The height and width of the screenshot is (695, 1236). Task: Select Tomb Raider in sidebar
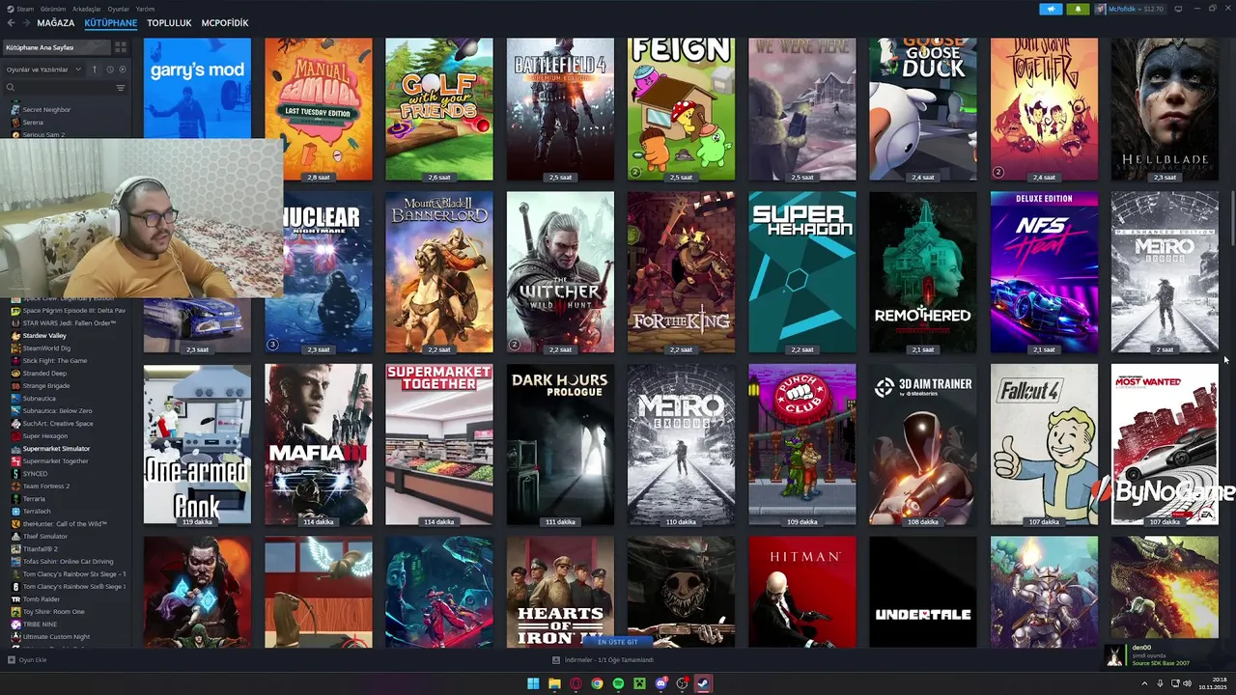pos(40,598)
